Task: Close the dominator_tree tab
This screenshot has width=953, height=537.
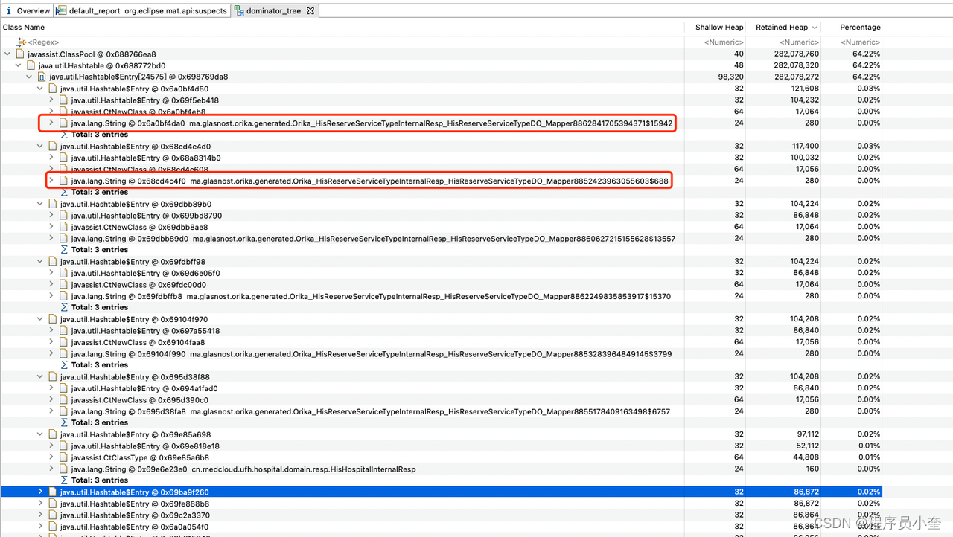Action: pos(310,11)
